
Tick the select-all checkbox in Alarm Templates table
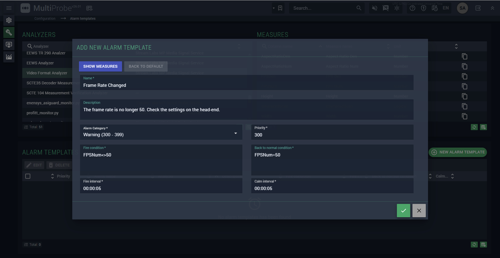(x=28, y=176)
